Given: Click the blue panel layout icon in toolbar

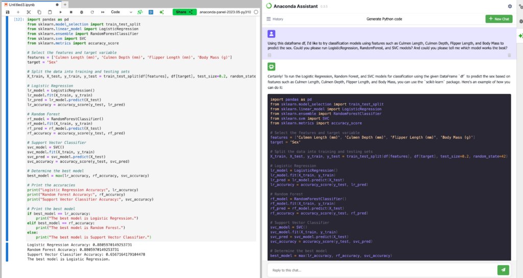Looking at the screenshot, I should pos(151,12).
